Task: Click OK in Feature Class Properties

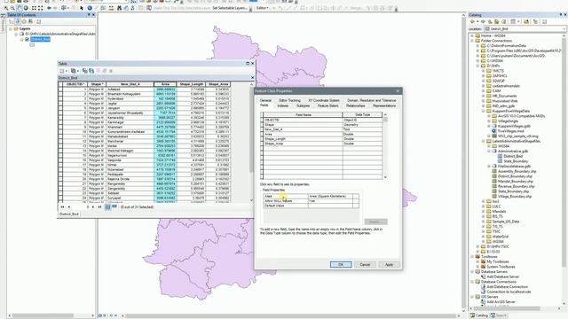Action: [x=341, y=264]
